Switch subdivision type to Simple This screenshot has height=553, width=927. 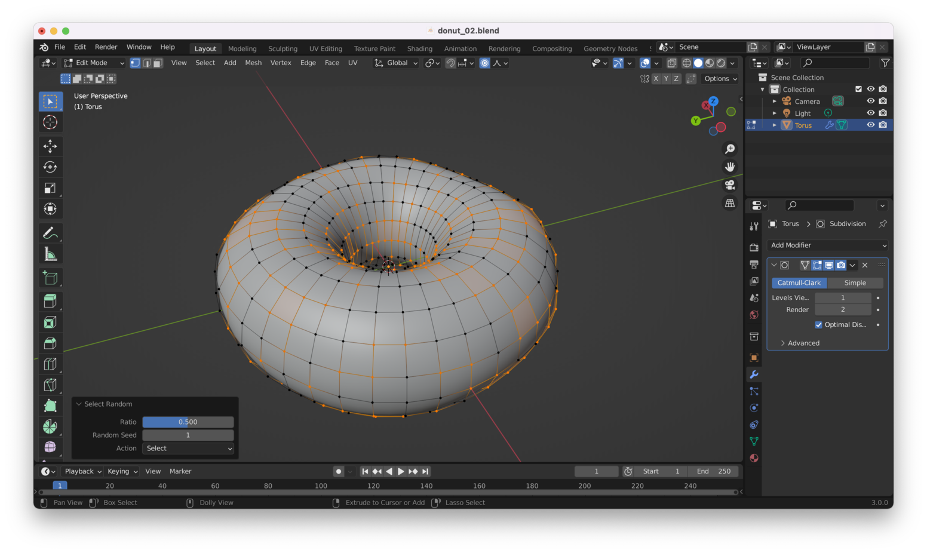(855, 283)
